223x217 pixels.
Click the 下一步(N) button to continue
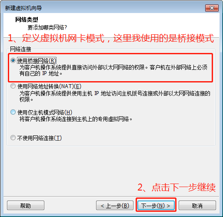(x=156, y=205)
